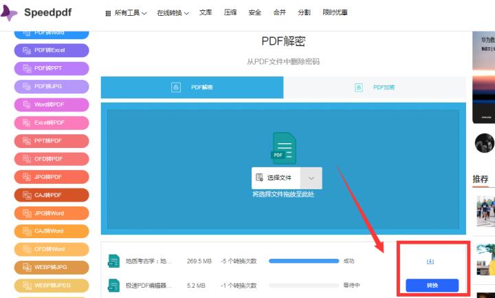Open the 分割 menu item

pos(304,12)
